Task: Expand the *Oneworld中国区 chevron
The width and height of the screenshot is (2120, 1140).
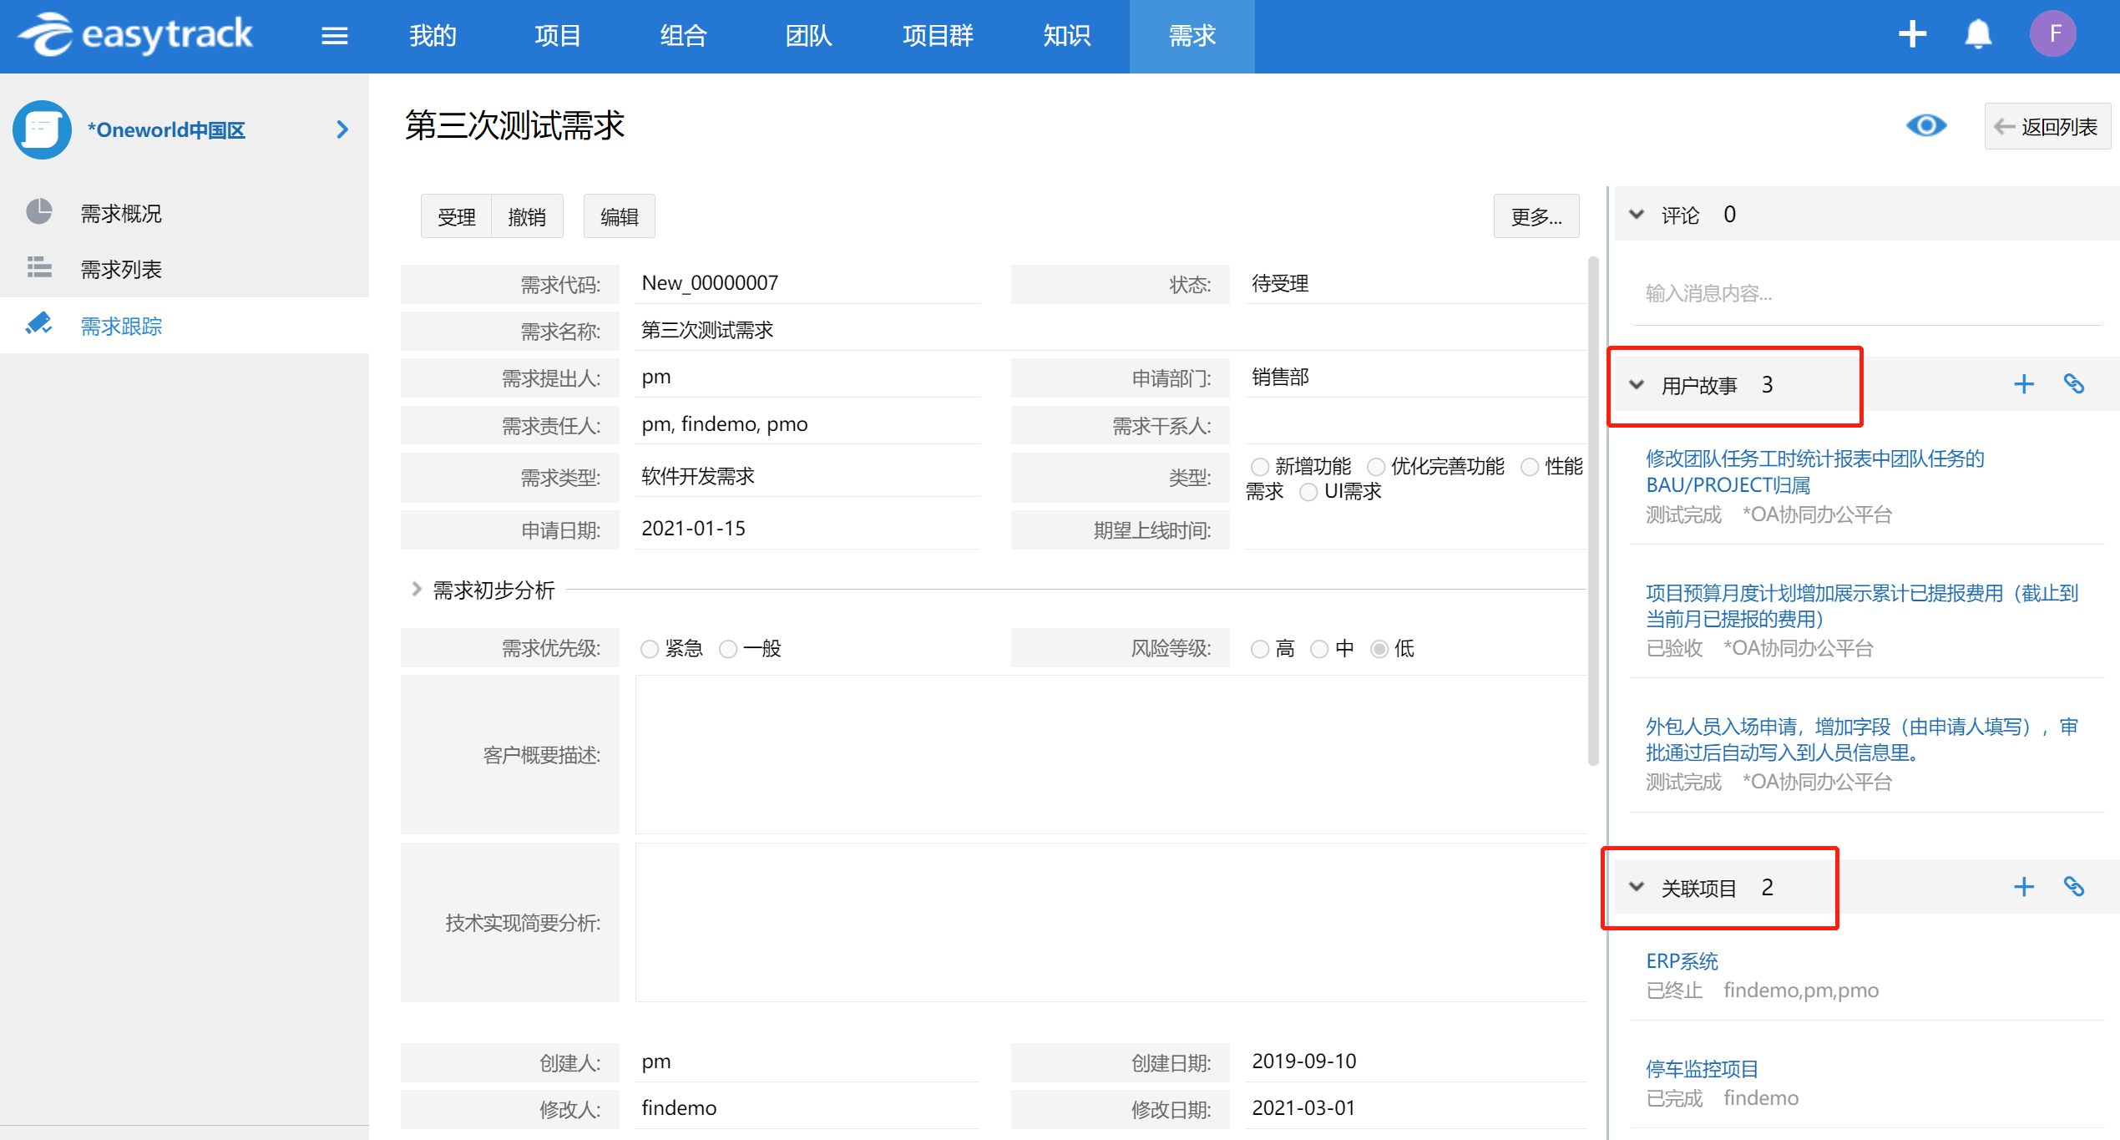Action: click(342, 129)
